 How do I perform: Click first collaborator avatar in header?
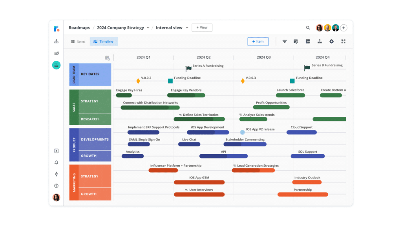(x=319, y=28)
